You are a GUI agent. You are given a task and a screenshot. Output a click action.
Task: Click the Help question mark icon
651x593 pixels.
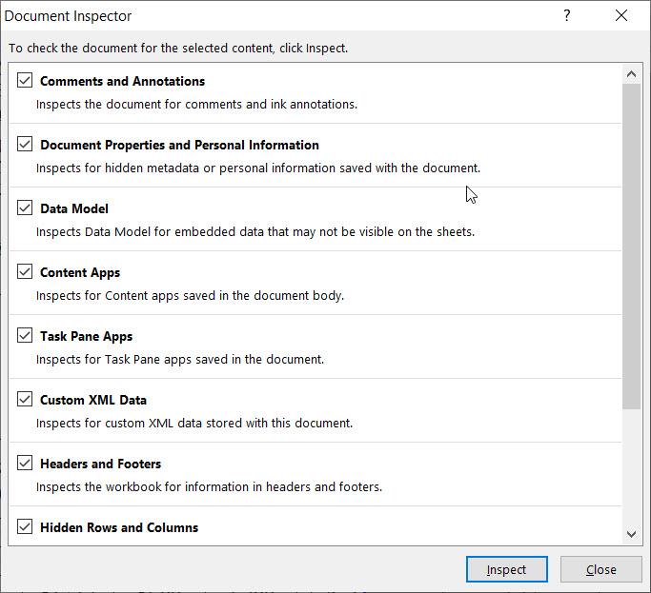pyautogui.click(x=567, y=16)
